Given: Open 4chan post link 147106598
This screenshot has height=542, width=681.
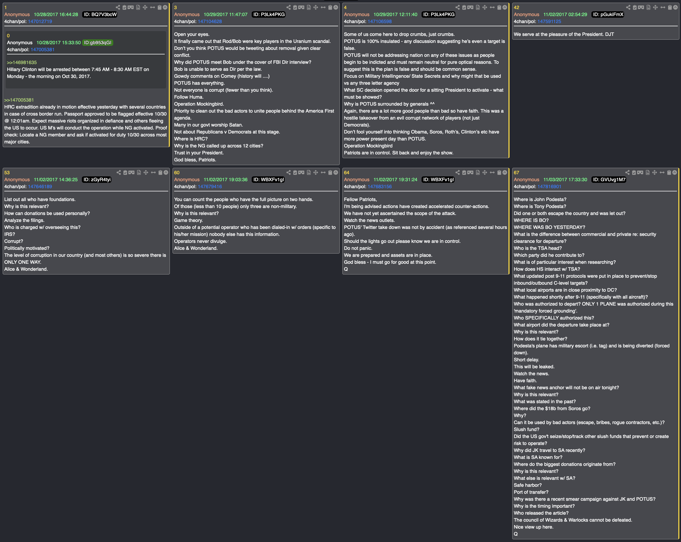Looking at the screenshot, I should 380,21.
